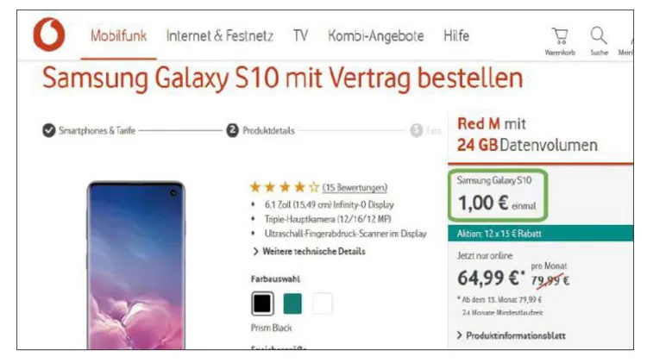Open the TV menu item
This screenshot has height=363, width=647.
pyautogui.click(x=300, y=36)
